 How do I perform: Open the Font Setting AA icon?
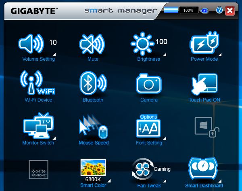pos(148,128)
